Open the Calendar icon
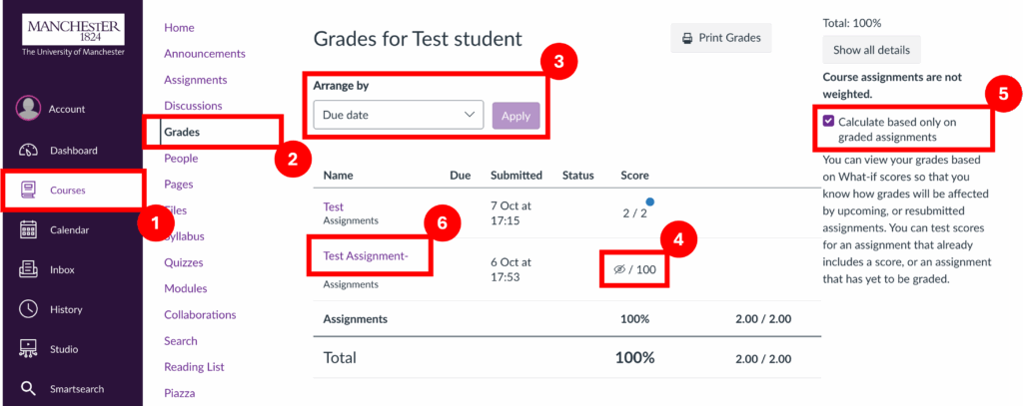Viewport: 1023px width, 406px height. tap(28, 229)
